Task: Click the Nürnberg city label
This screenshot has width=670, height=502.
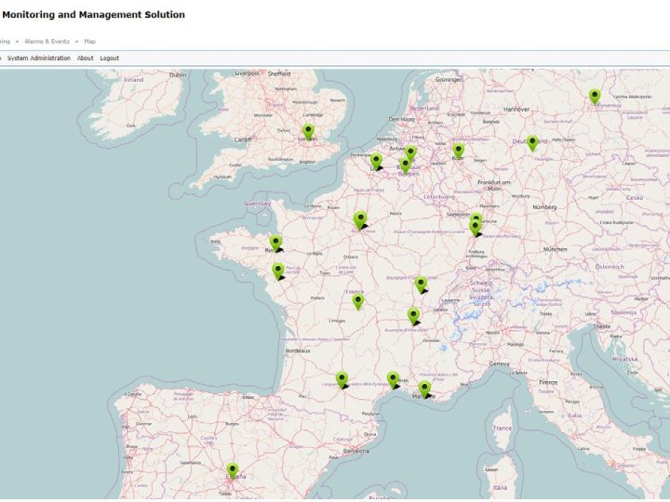Action: point(544,207)
